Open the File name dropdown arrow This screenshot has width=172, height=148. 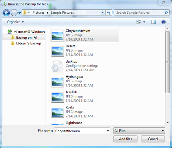tap(108, 131)
